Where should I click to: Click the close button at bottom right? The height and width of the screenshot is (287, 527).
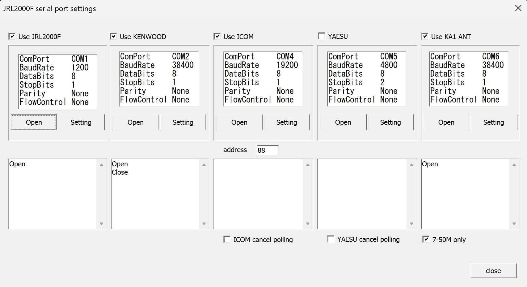point(493,271)
